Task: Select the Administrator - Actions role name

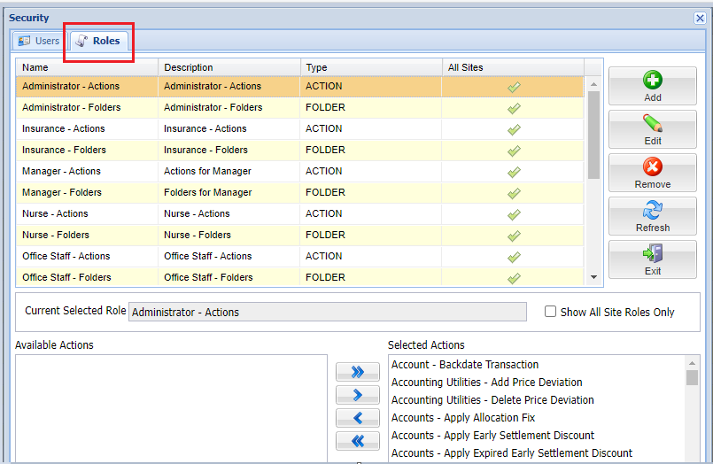Action: pyautogui.click(x=71, y=87)
